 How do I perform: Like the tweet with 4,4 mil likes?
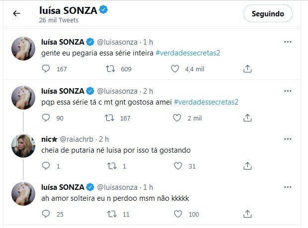[175, 69]
